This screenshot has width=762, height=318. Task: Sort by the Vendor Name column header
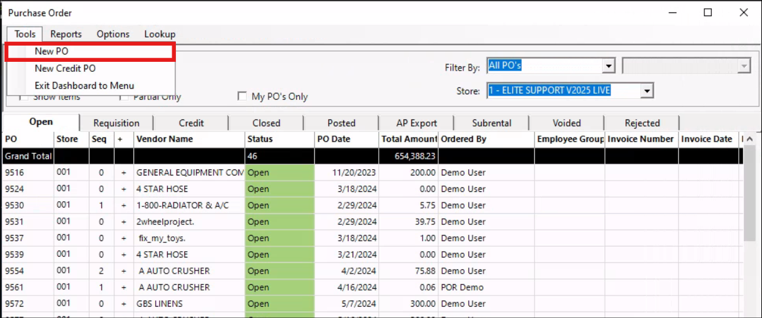tap(165, 139)
